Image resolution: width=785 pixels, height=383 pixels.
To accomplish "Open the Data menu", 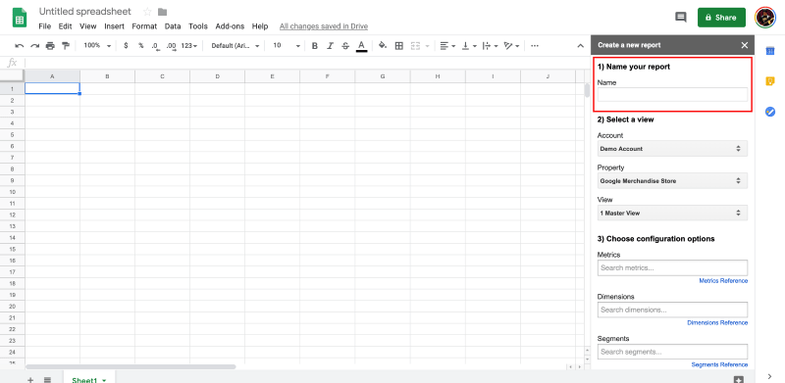I will click(x=173, y=26).
